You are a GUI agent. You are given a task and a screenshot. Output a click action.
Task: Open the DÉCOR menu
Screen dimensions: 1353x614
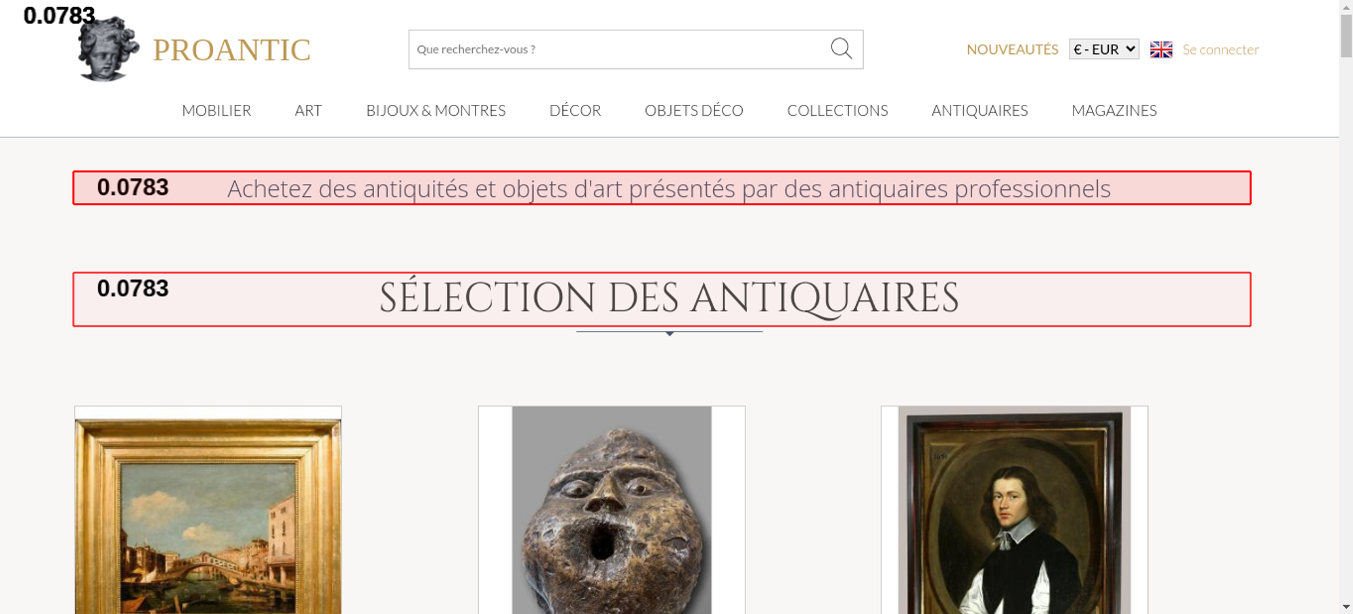[x=575, y=110]
